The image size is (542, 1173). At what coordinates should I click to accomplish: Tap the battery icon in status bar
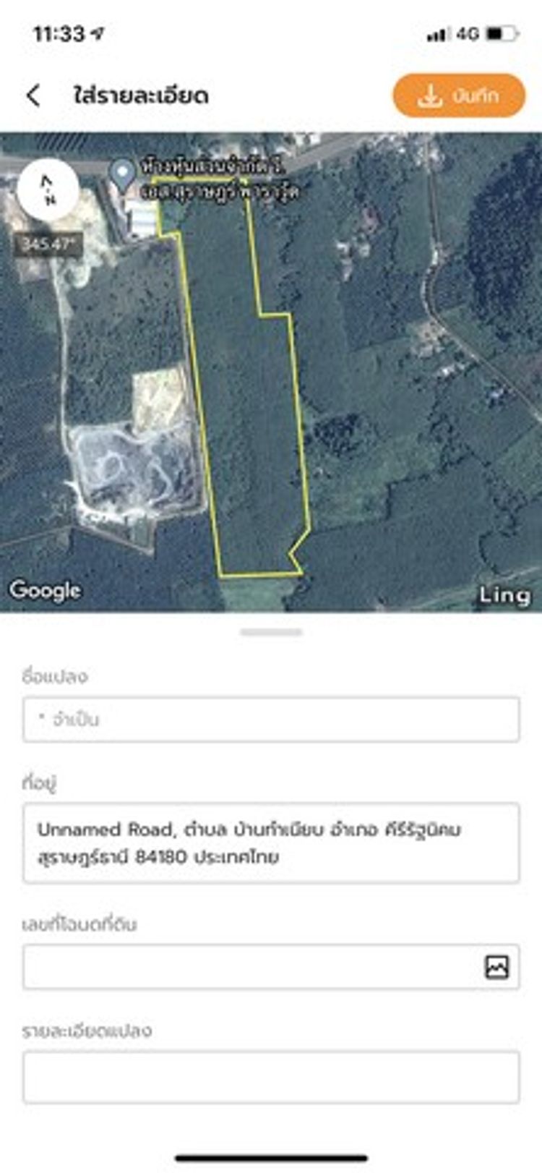click(502, 33)
